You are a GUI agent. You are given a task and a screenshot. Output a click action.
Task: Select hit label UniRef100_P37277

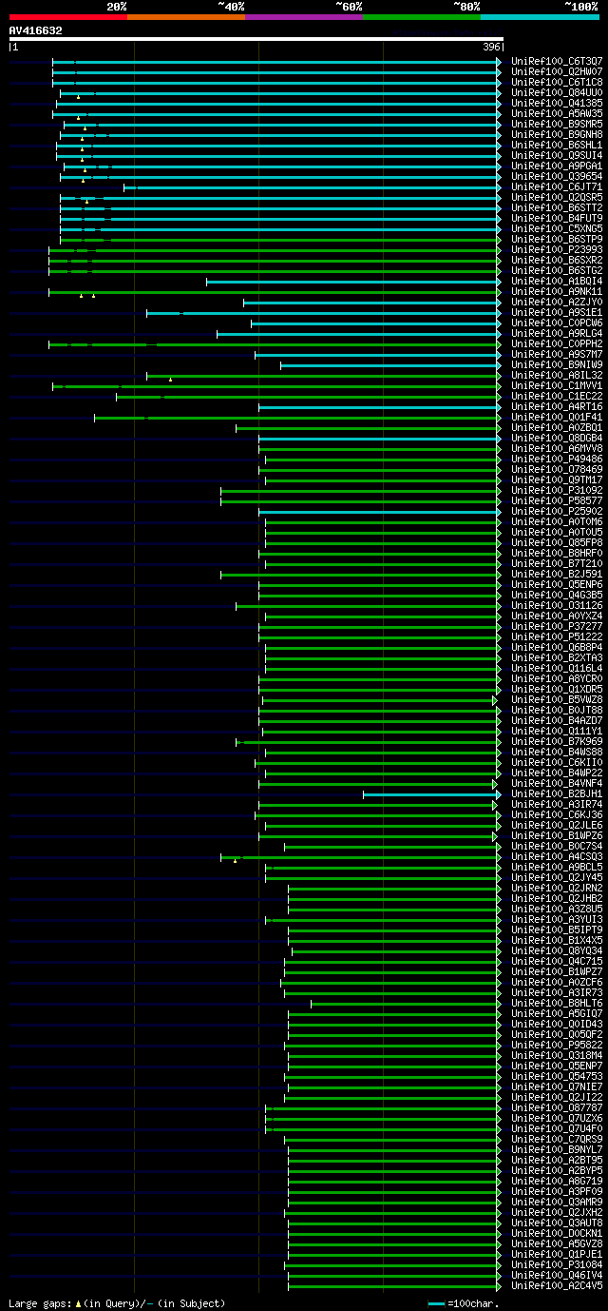(557, 626)
